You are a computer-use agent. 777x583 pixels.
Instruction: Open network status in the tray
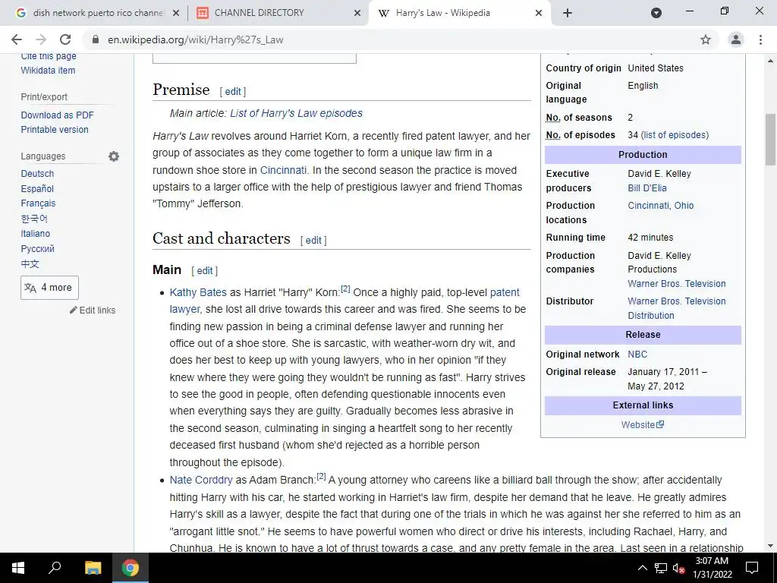(661, 568)
